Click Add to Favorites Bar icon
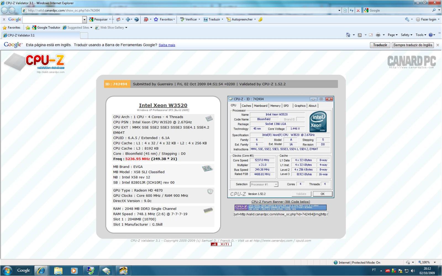442x276 pixels. (x=28, y=28)
